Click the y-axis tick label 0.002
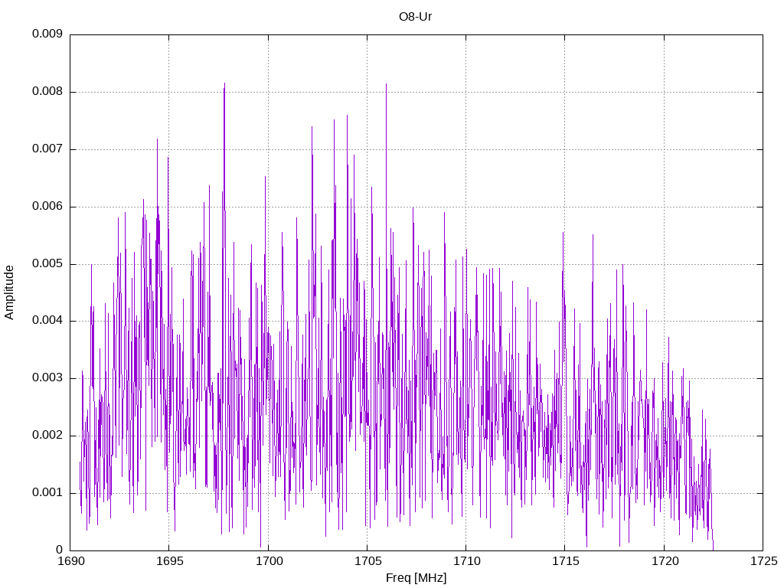The width and height of the screenshot is (784, 588). [47, 436]
